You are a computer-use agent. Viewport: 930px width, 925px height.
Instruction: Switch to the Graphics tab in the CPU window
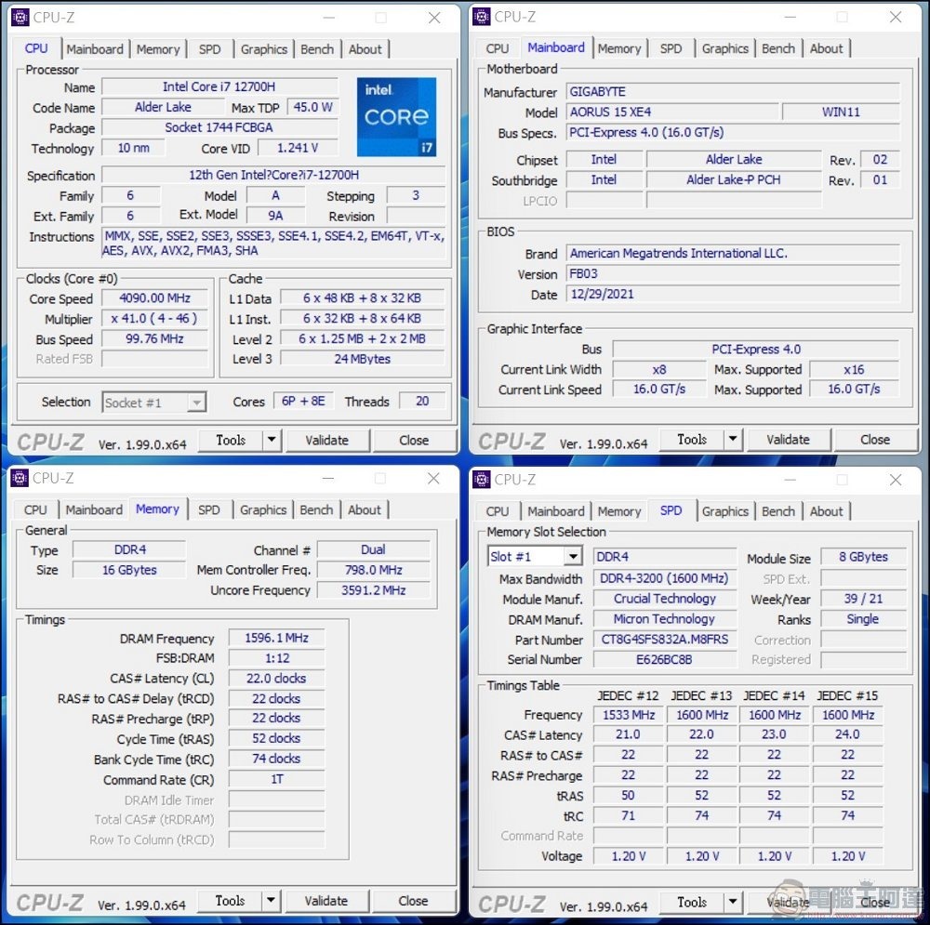click(264, 49)
